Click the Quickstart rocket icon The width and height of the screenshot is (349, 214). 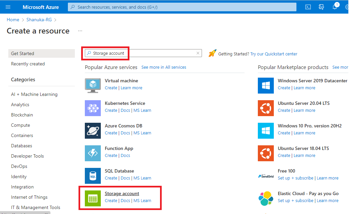[x=212, y=53]
